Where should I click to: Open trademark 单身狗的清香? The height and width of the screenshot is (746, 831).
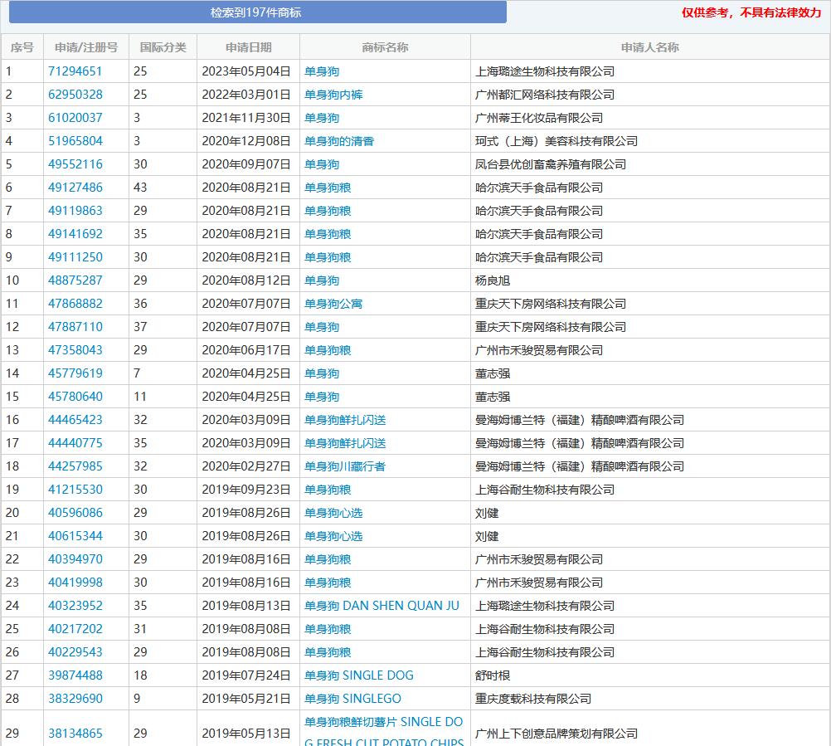point(339,141)
